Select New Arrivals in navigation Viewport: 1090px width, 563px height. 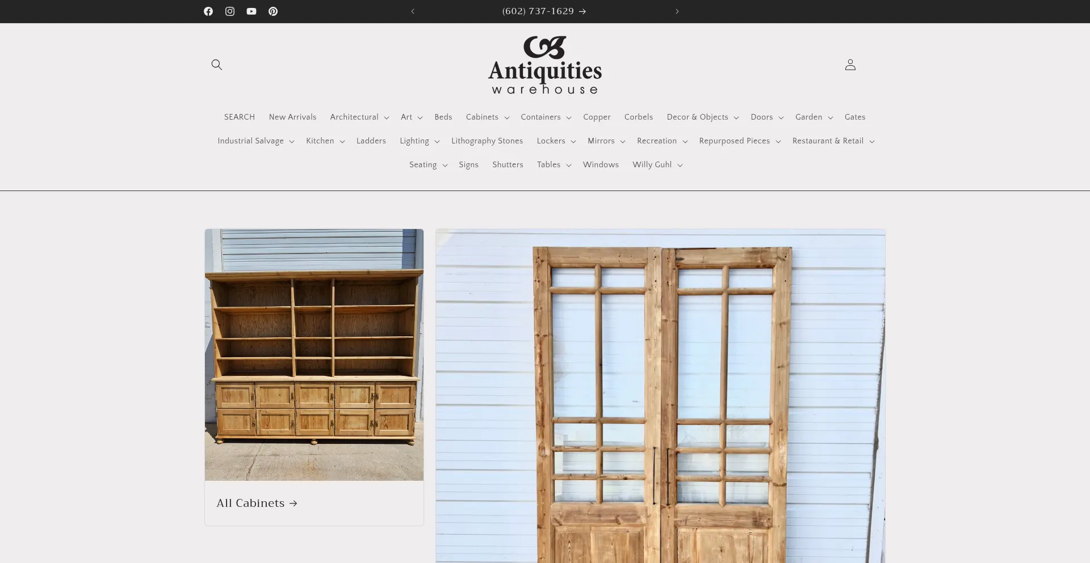[292, 117]
